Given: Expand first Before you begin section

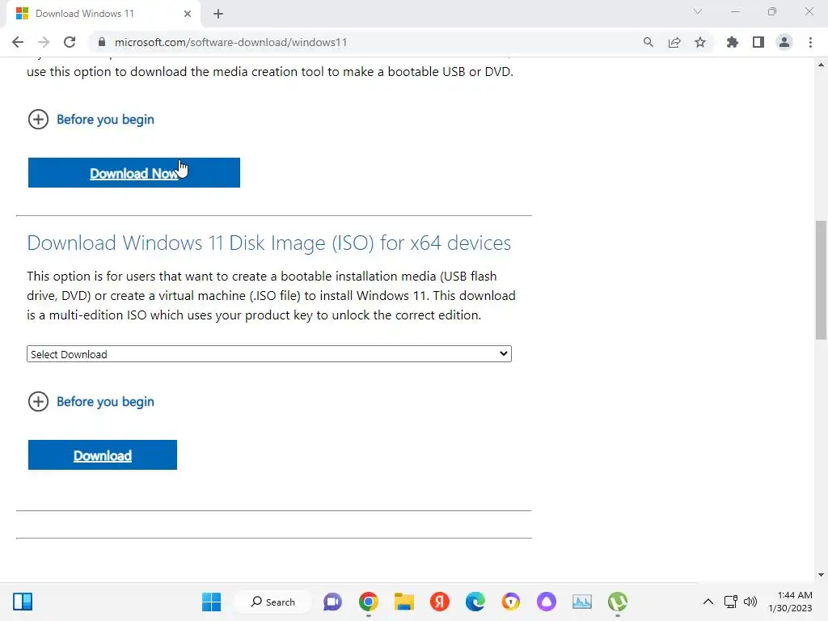Looking at the screenshot, I should pos(91,120).
